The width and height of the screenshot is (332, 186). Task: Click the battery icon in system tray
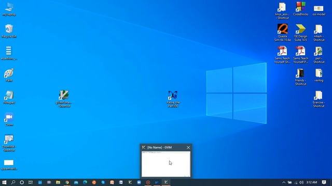tap(289, 182)
